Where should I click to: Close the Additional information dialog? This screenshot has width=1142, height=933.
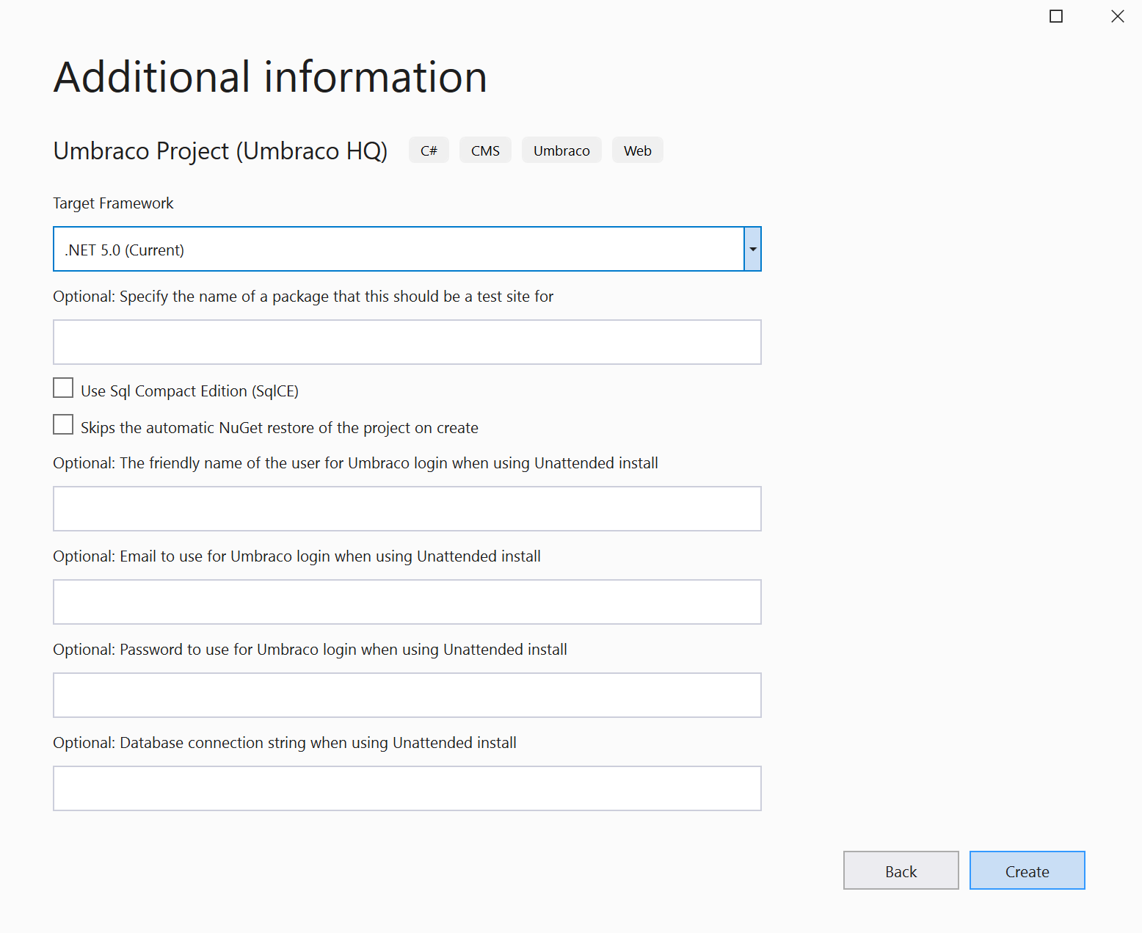tap(1118, 16)
